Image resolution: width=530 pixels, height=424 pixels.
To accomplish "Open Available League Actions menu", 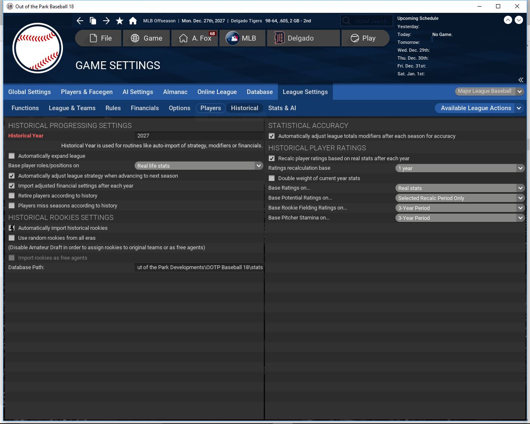I will click(480, 108).
